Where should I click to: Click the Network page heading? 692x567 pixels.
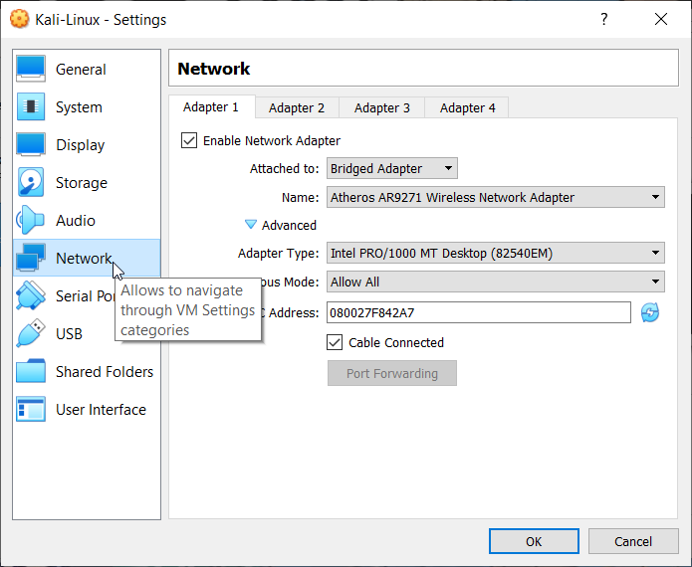pos(214,69)
